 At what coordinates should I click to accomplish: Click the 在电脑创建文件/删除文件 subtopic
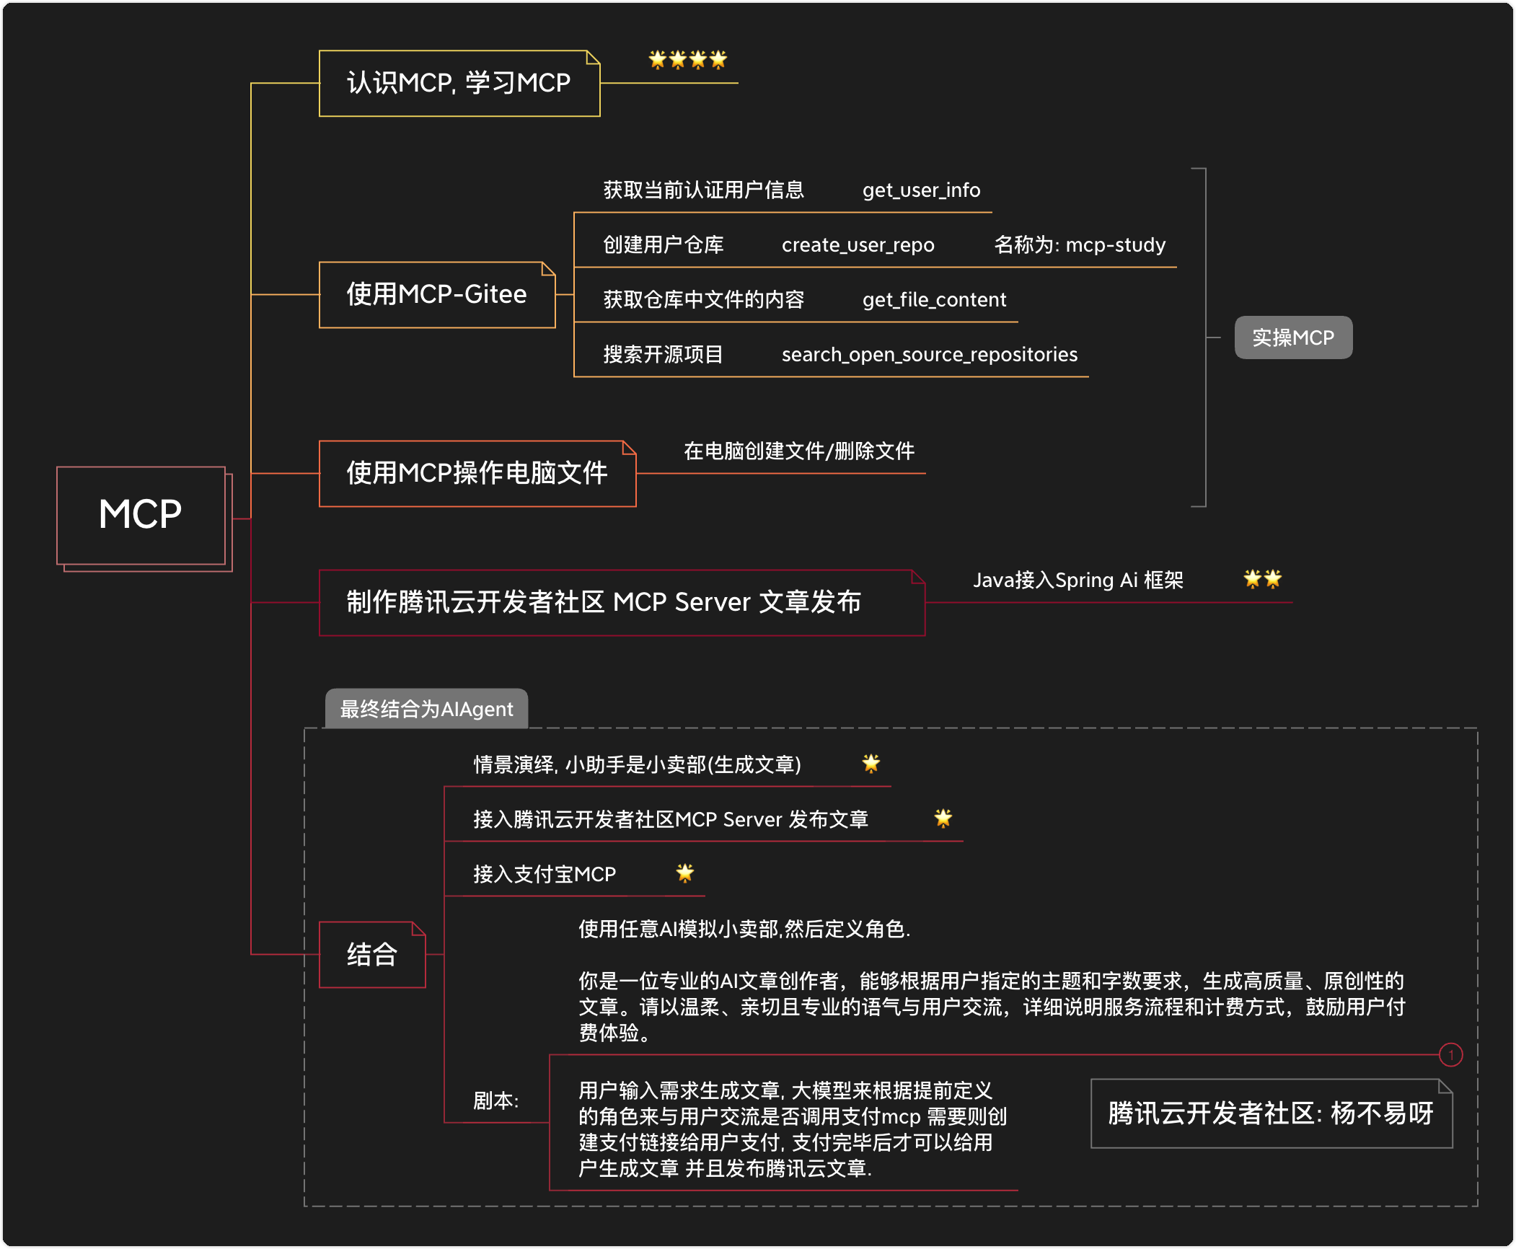[798, 451]
